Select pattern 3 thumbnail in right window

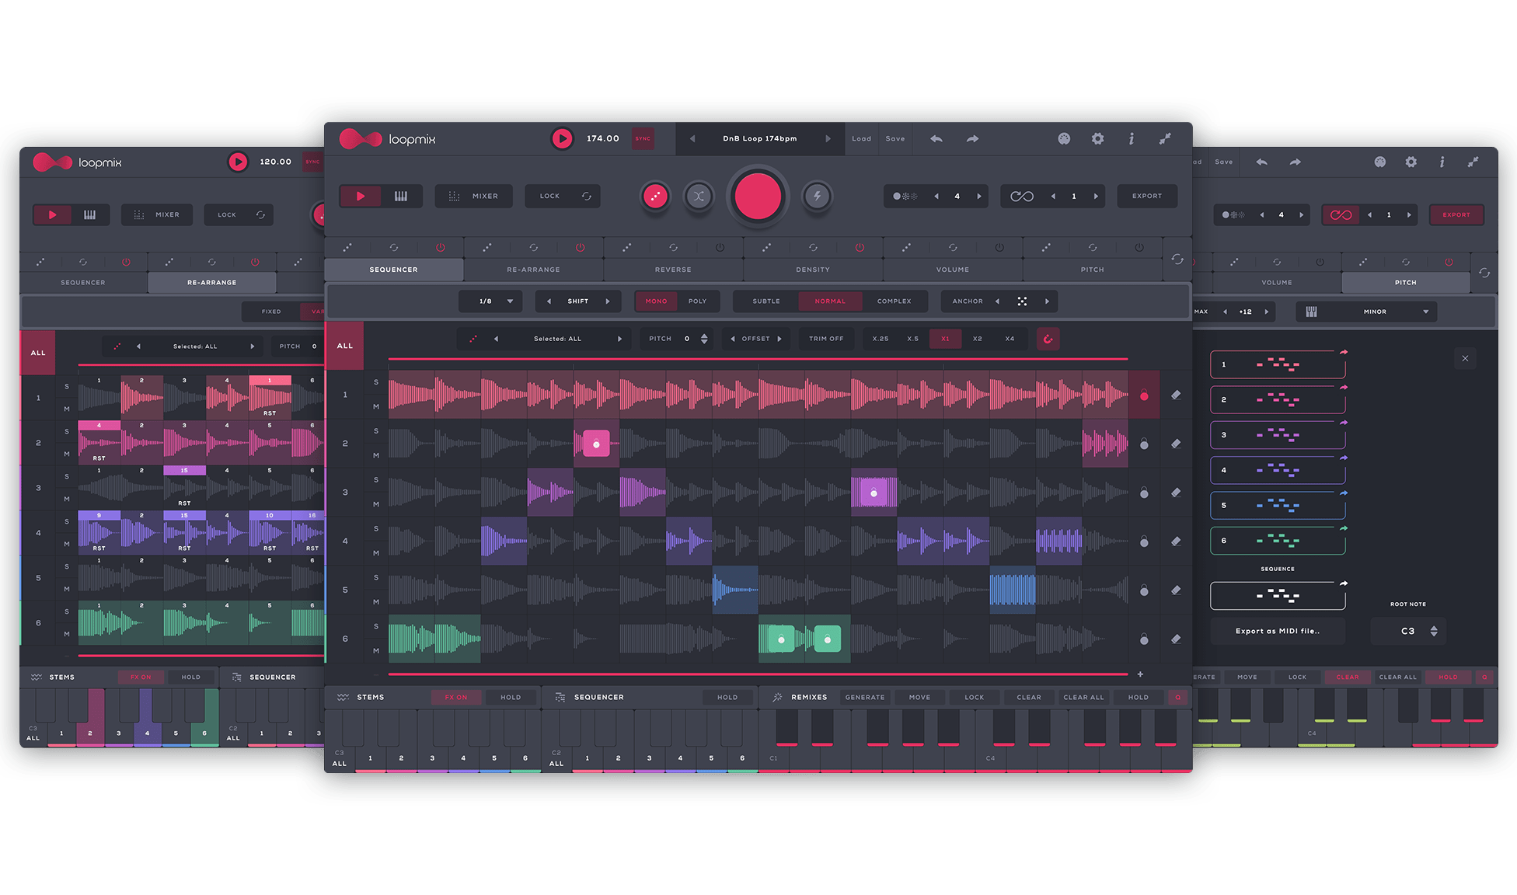1278,435
